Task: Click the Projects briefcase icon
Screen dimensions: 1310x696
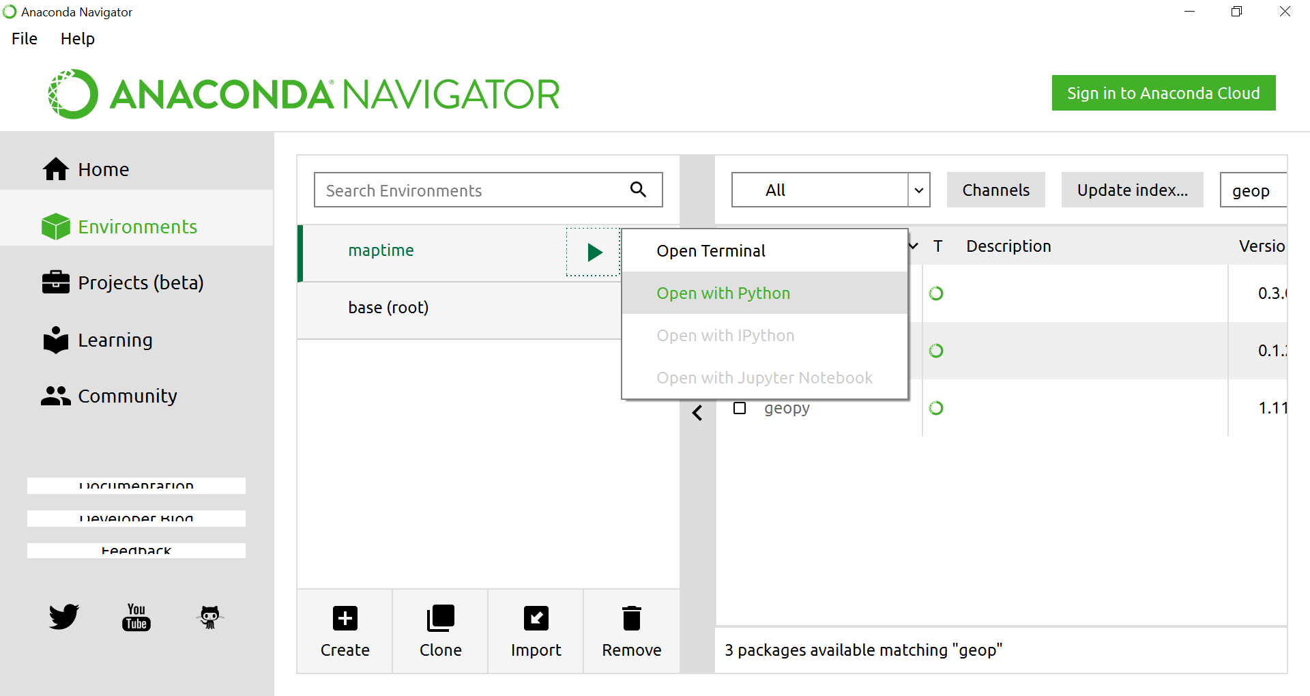Action: click(56, 282)
